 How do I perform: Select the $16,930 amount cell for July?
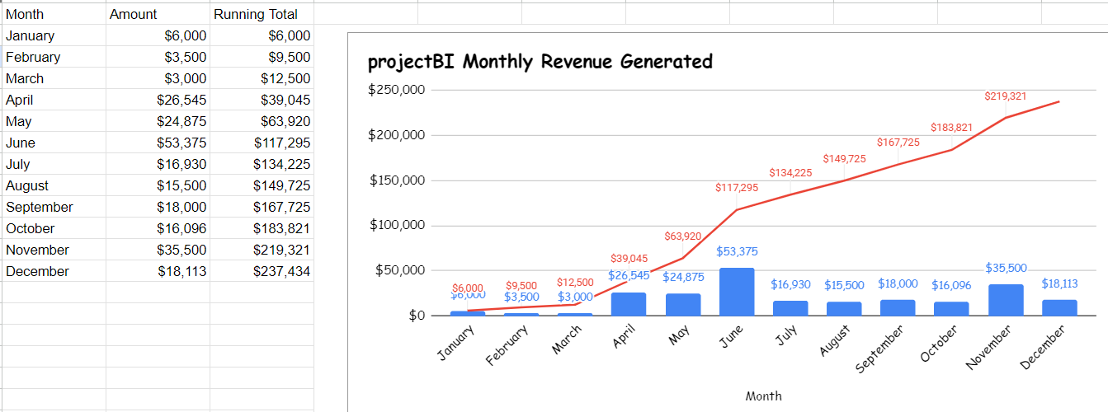click(x=158, y=164)
